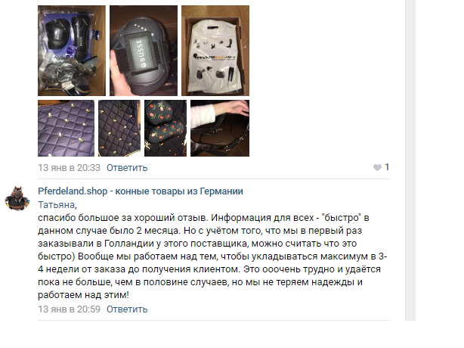Open the '13 янв в 20:59' timestamp link

[70, 309]
